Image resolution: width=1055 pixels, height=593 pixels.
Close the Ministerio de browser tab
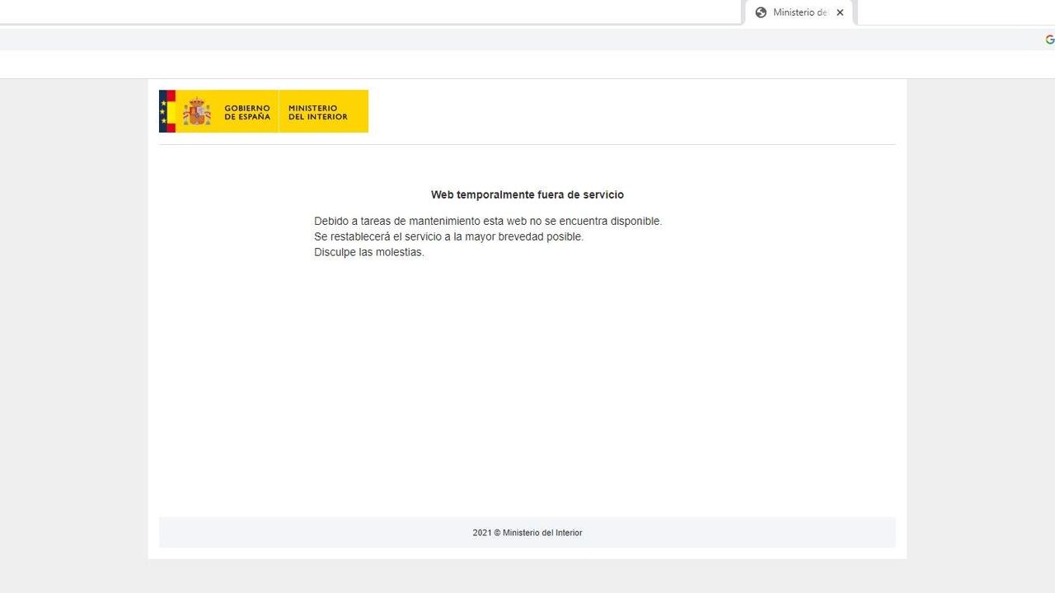[x=840, y=12]
